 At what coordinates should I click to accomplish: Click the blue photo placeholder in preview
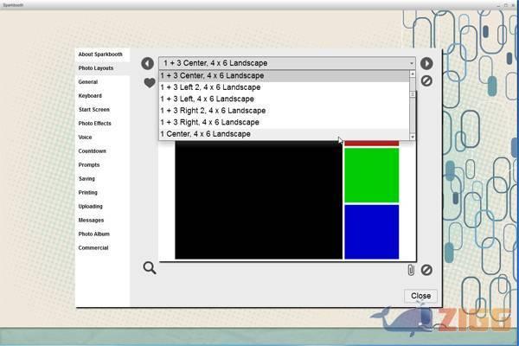(371, 231)
